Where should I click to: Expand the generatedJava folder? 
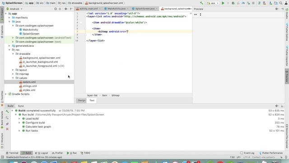(9, 46)
